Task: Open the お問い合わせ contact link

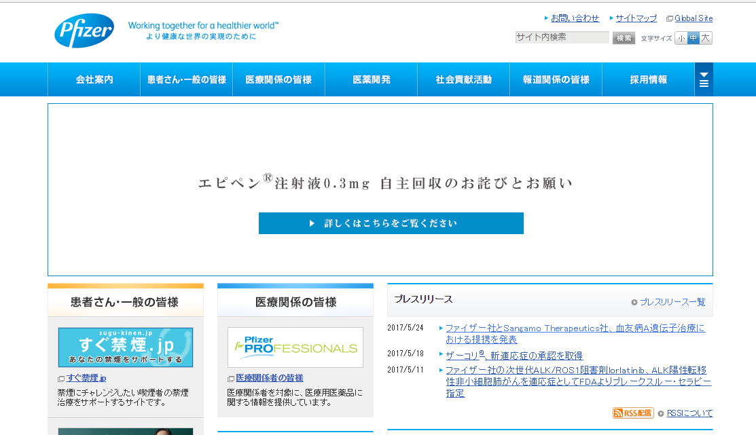Action: (575, 18)
